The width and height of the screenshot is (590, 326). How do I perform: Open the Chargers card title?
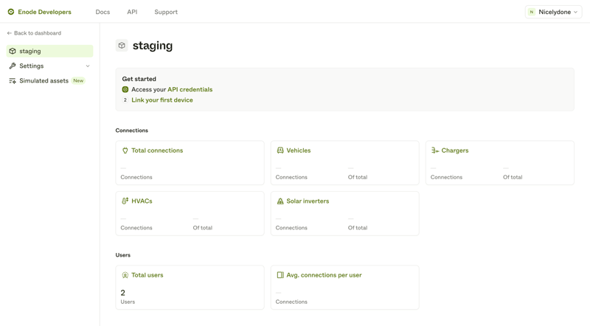pyautogui.click(x=455, y=150)
